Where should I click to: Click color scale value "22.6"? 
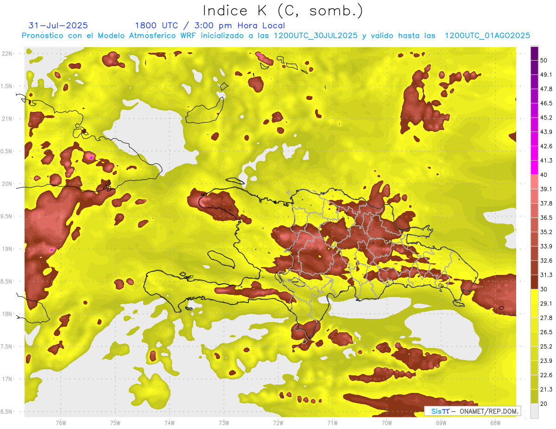pos(546,375)
